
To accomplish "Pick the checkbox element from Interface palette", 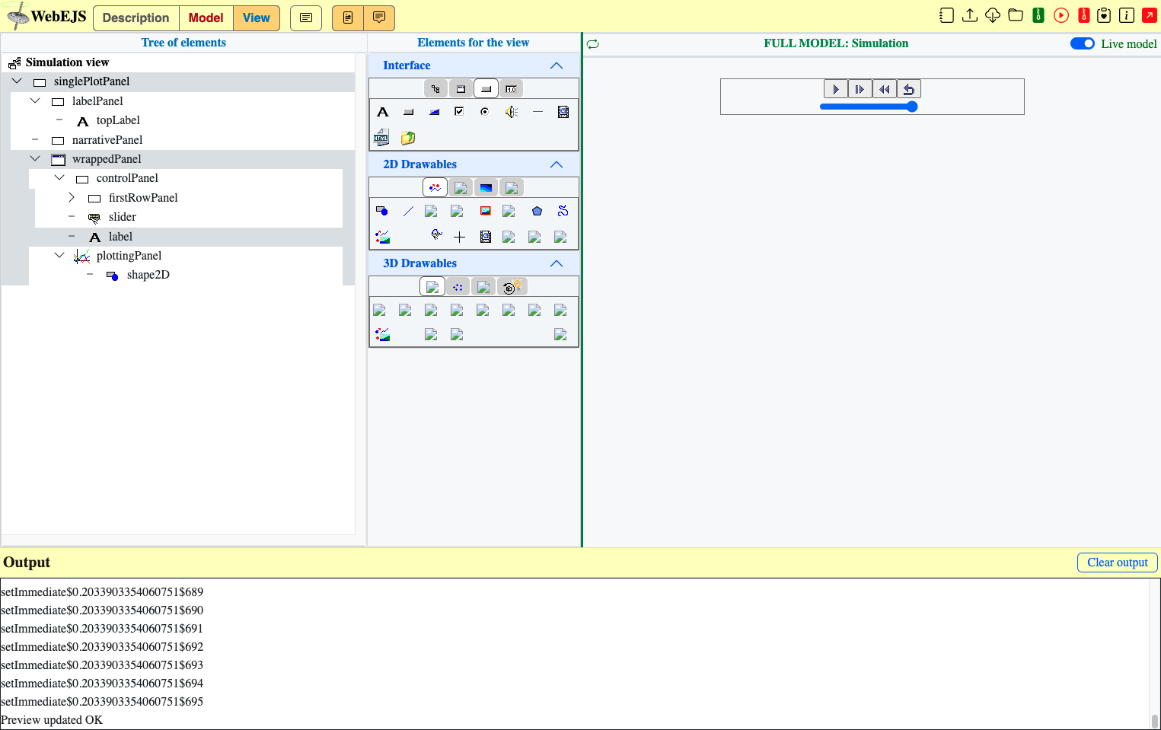I will coord(459,112).
